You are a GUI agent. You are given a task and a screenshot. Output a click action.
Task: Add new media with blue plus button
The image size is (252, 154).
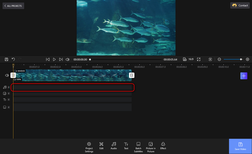coord(244,76)
